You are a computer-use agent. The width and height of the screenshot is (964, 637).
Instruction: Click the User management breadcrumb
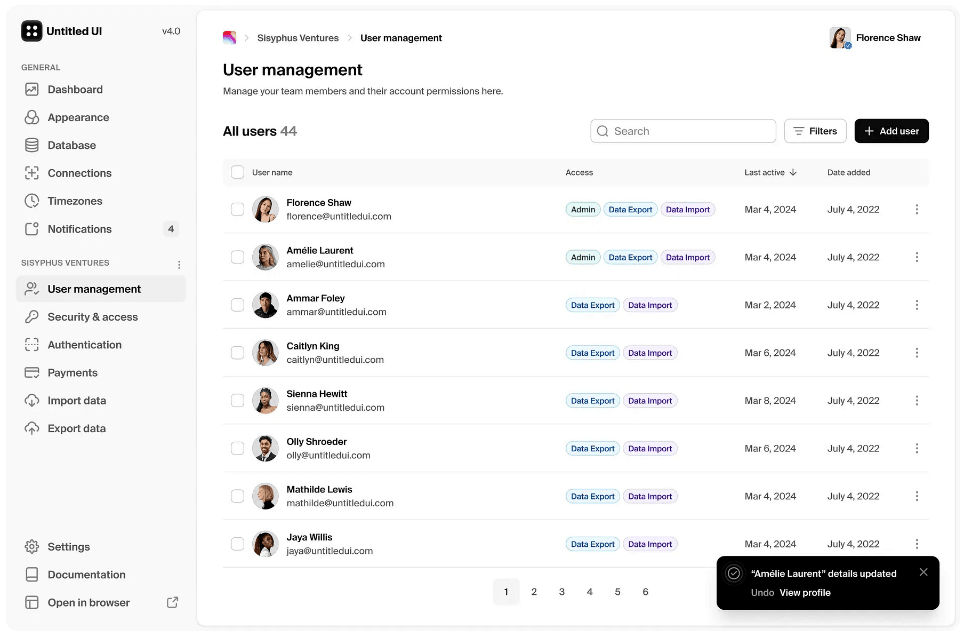point(401,38)
